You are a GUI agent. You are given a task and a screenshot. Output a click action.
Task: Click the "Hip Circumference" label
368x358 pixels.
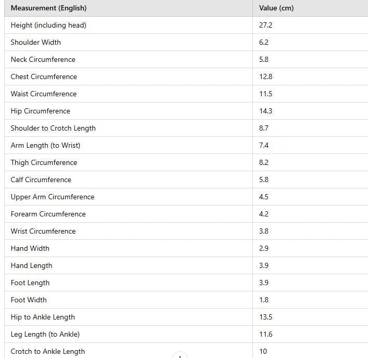(x=40, y=111)
